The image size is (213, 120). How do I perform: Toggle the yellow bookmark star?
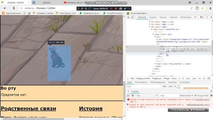pos(203,8)
